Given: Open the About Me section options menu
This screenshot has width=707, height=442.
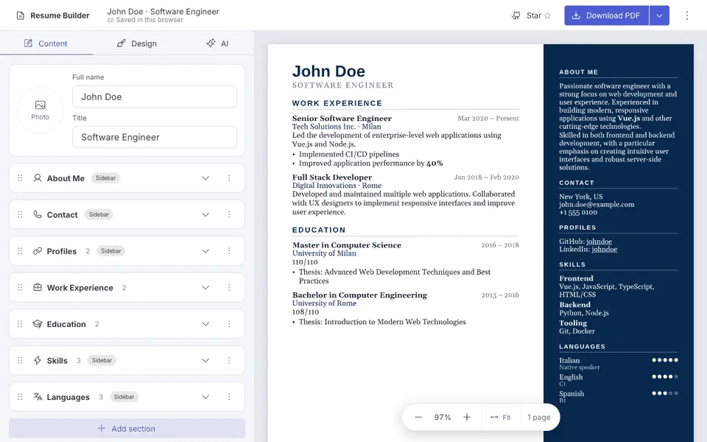Looking at the screenshot, I should click(x=229, y=178).
